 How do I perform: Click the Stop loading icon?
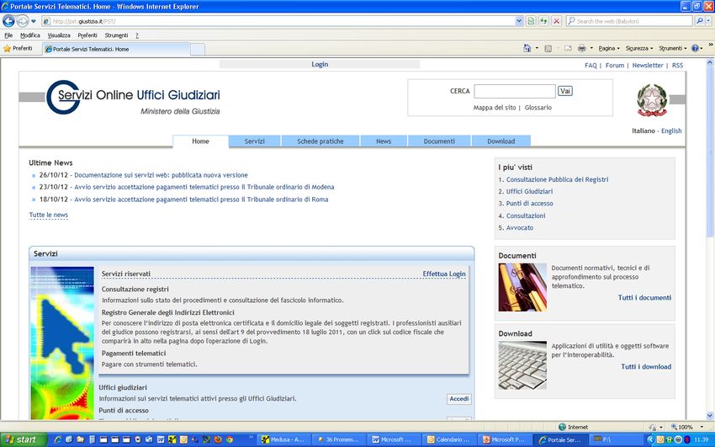click(x=556, y=21)
